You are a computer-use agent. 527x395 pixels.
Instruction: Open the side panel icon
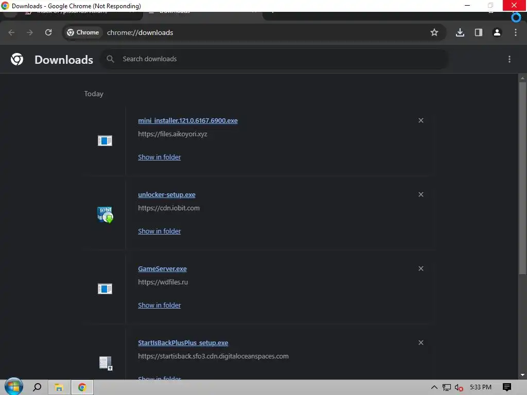tap(478, 32)
